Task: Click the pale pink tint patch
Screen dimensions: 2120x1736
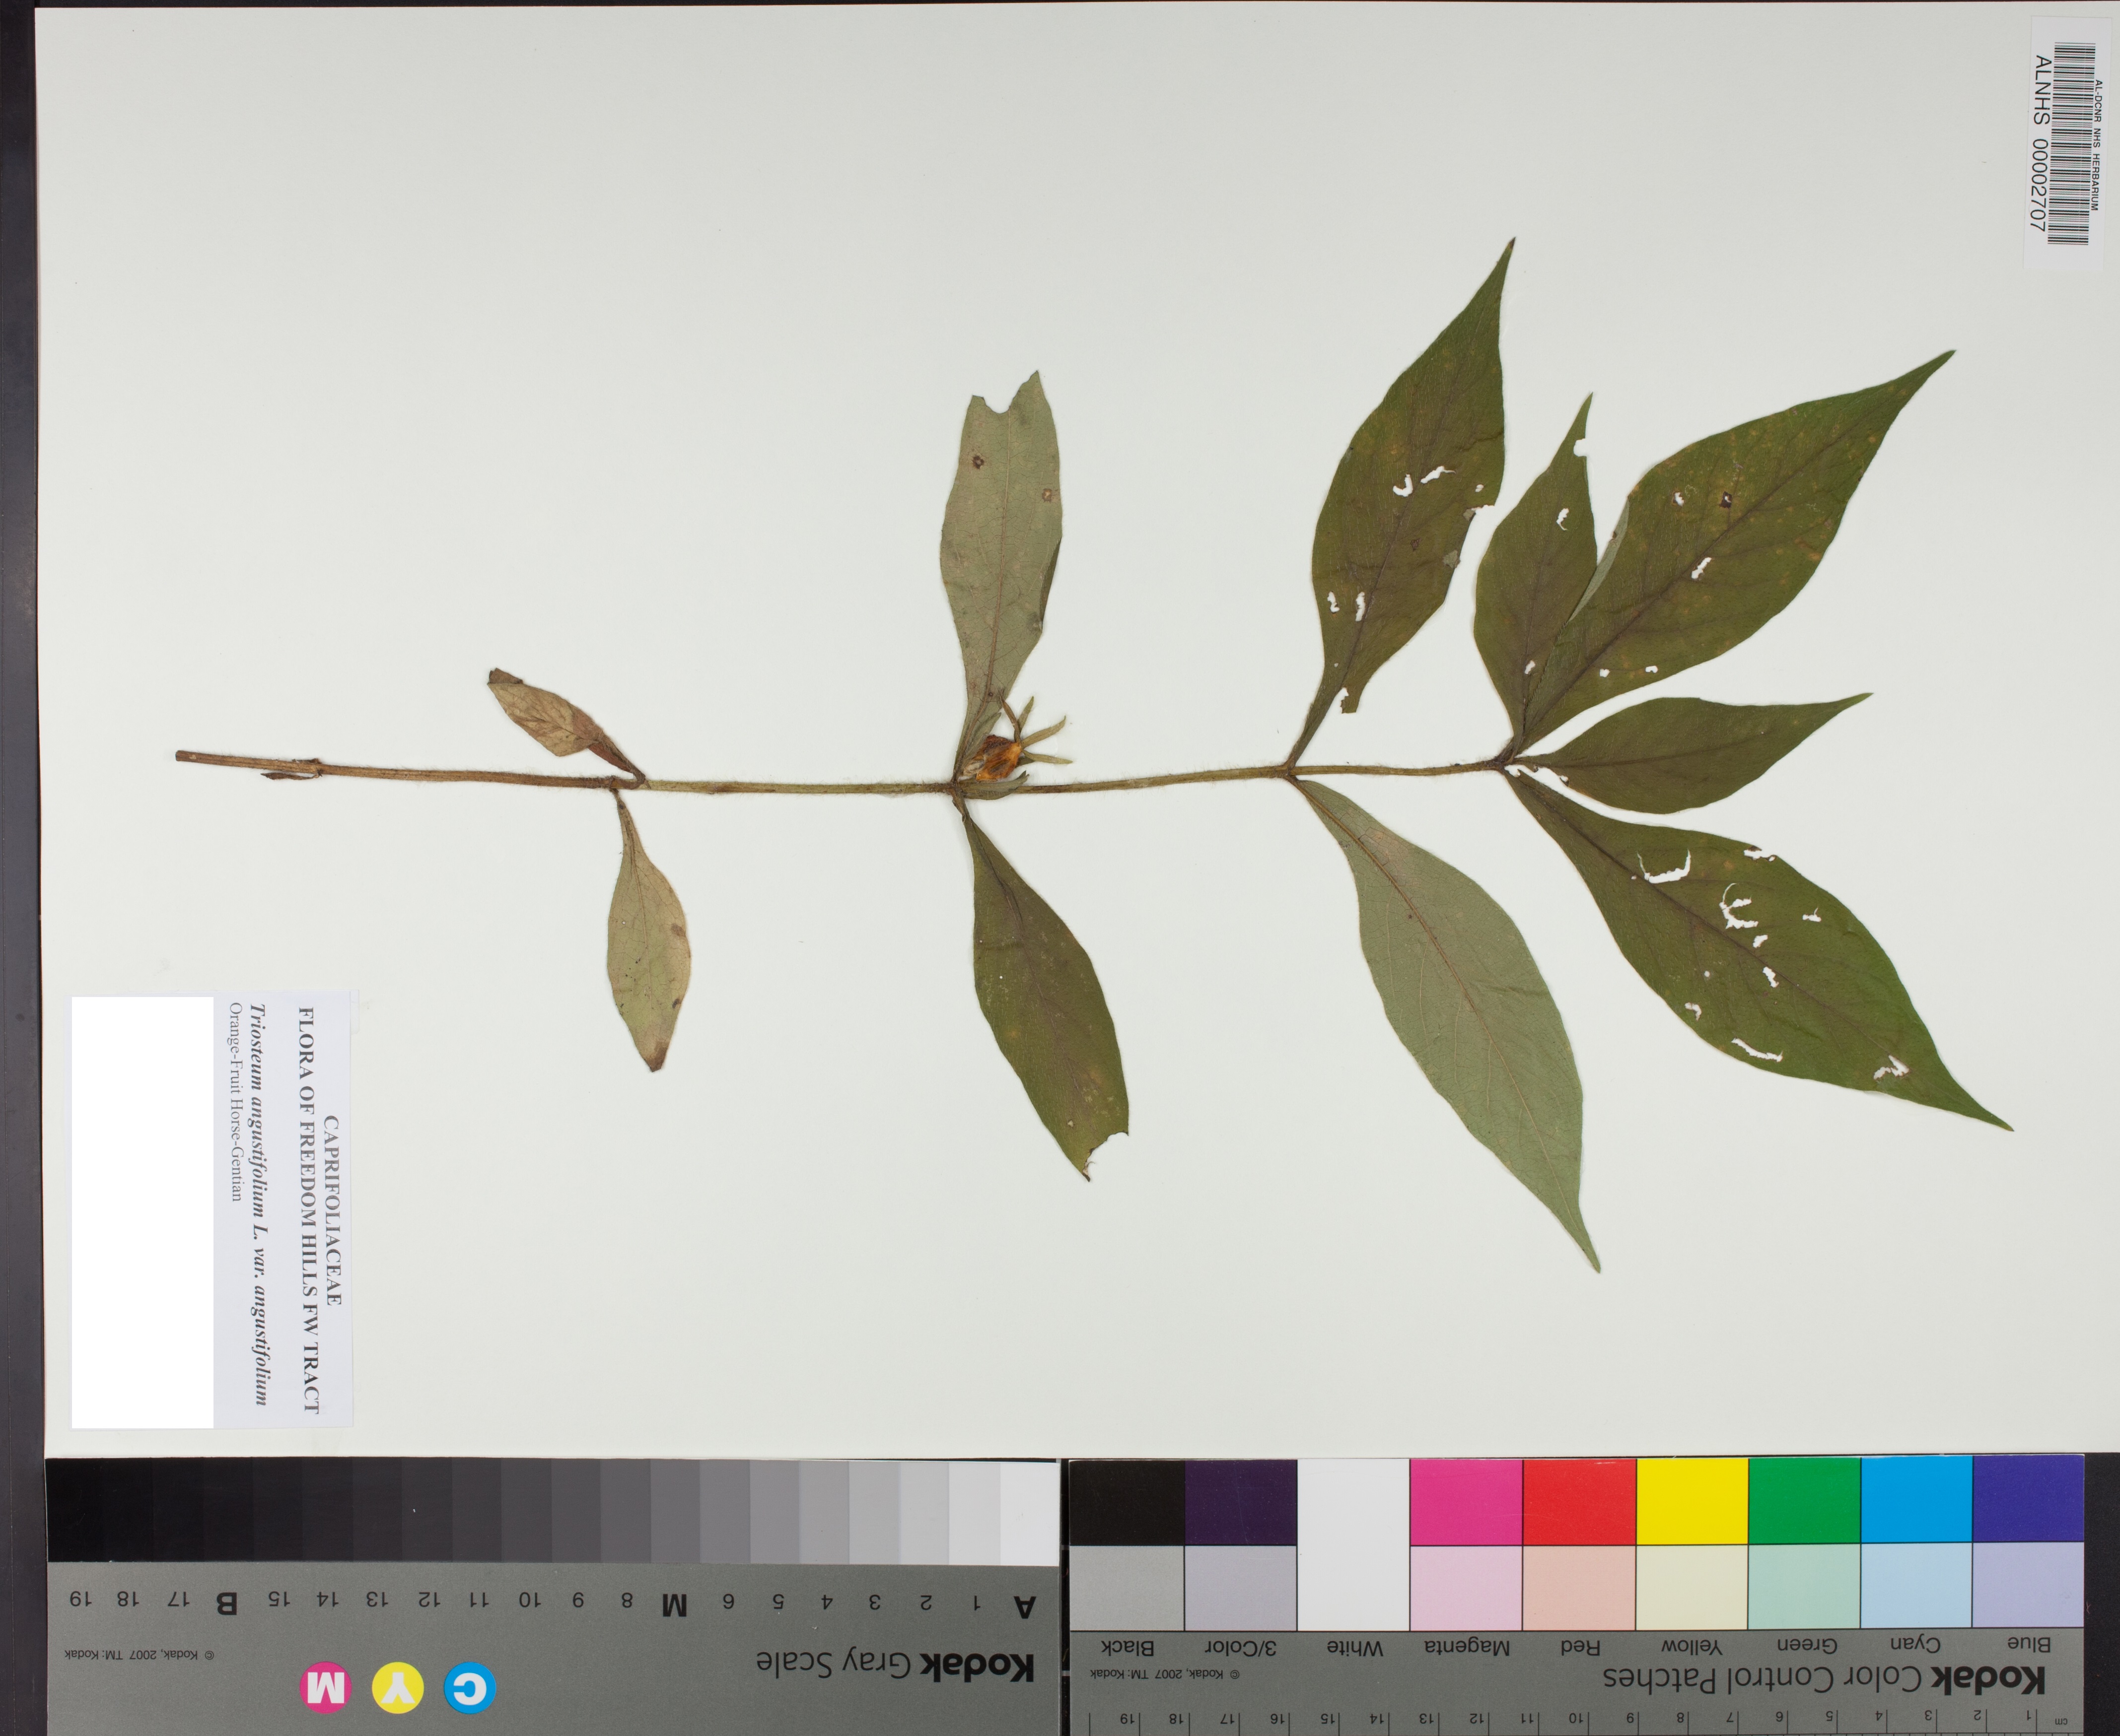Action: pos(1467,1587)
